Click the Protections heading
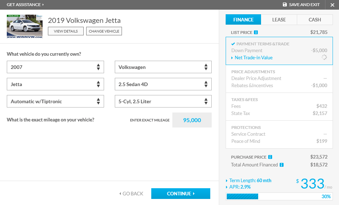Image resolution: width=339 pixels, height=205 pixels. 246,127
